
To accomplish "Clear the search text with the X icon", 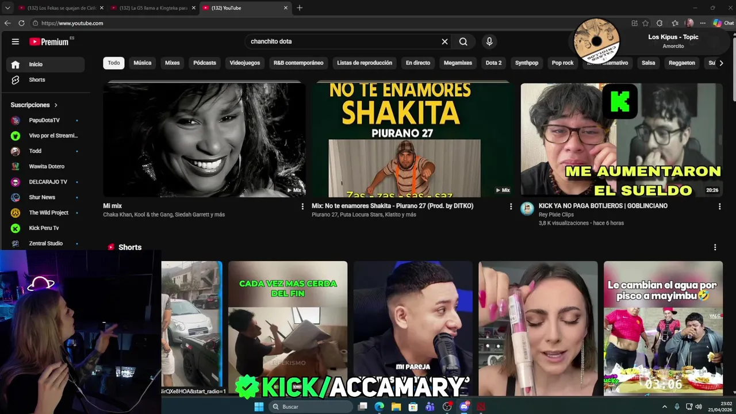I will 444,41.
